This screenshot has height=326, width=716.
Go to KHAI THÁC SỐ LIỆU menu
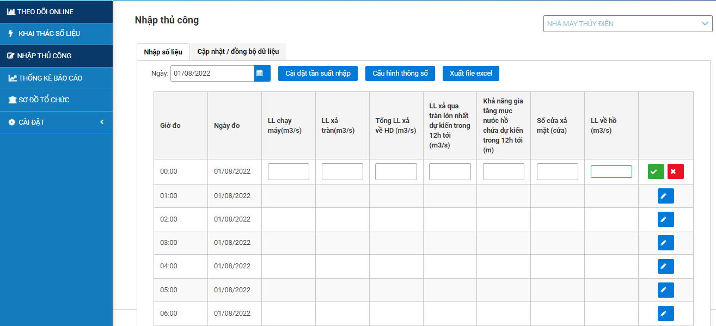56,34
